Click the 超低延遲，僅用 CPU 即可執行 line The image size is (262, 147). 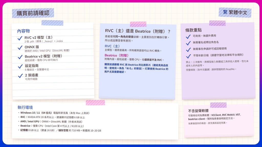[41, 60]
